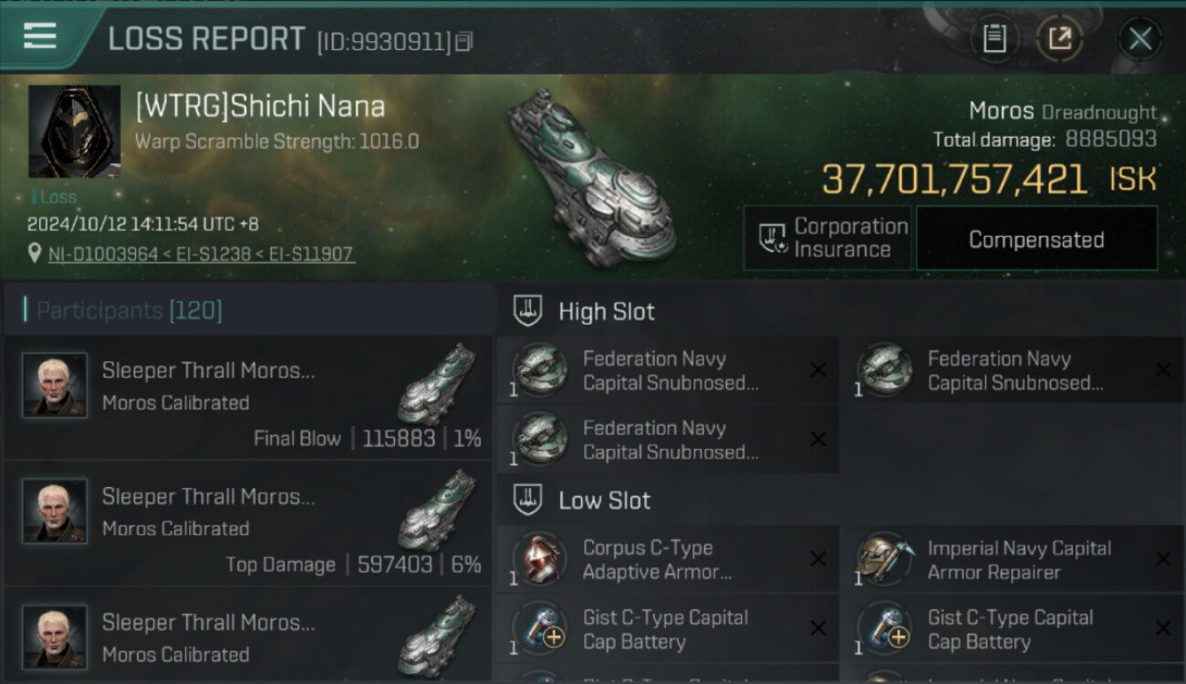Click the Corporation Insurance shield icon
The image size is (1186, 684).
773,238
